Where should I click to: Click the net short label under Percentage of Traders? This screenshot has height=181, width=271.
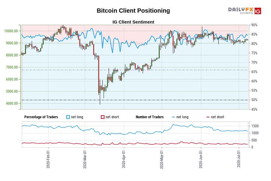112,117
